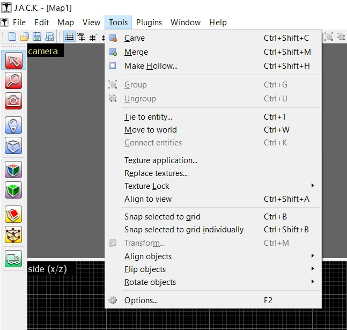Image resolution: width=347 pixels, height=330 pixels.
Task: Activate the Magnify zoom tool
Action: [13, 80]
